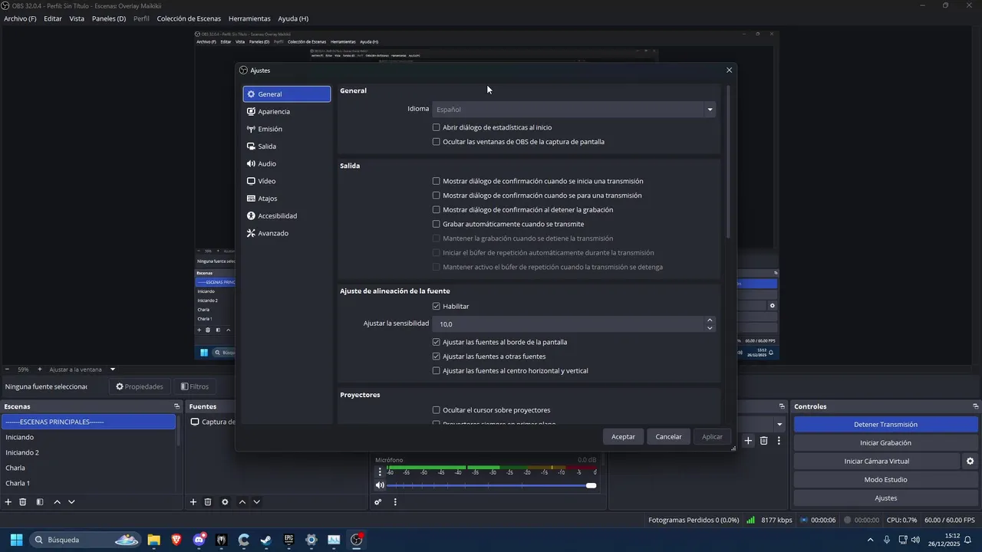The image size is (982, 552).
Task: Open the Paneles (D) menu
Action: (x=109, y=18)
